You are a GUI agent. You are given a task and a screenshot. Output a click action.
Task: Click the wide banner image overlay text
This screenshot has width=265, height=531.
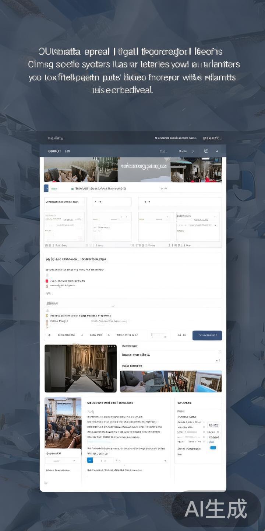pyautogui.click(x=144, y=166)
